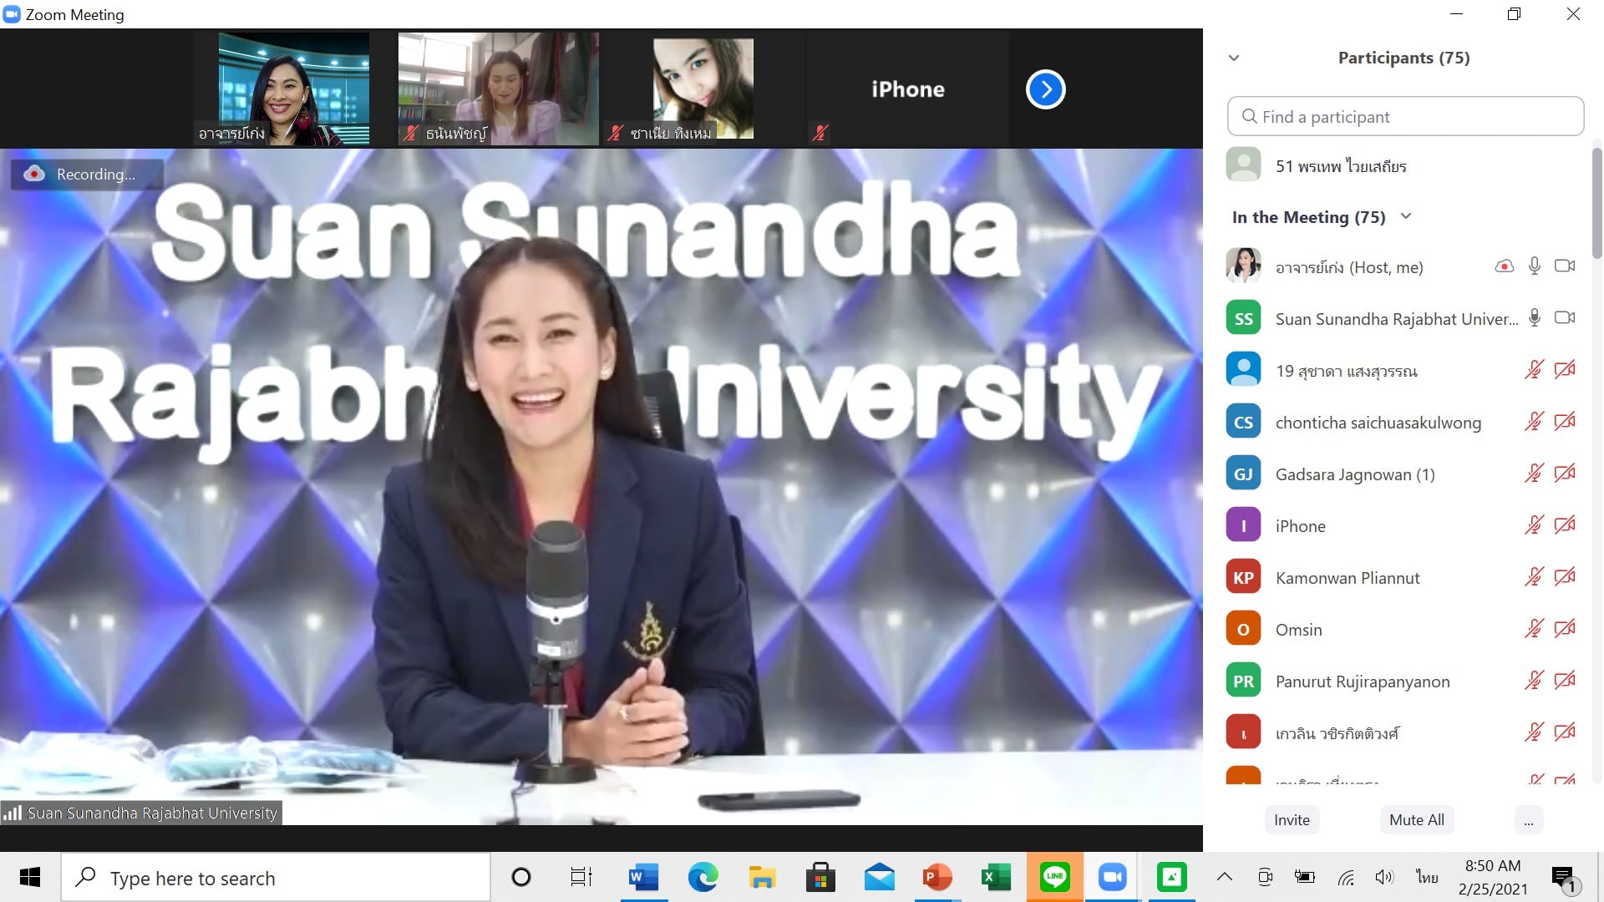1604x902 pixels.
Task: Click the cloud recording indicator icon
Action: click(34, 174)
